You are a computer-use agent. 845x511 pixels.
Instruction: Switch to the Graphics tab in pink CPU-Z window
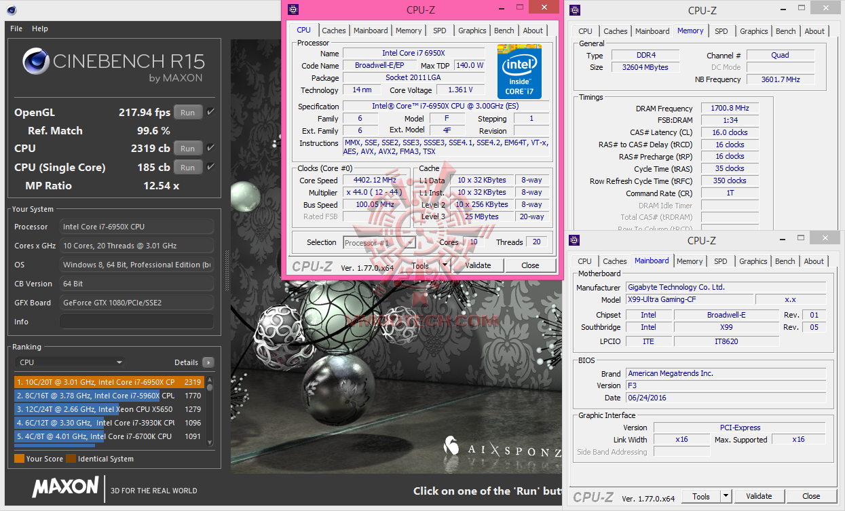click(x=472, y=31)
